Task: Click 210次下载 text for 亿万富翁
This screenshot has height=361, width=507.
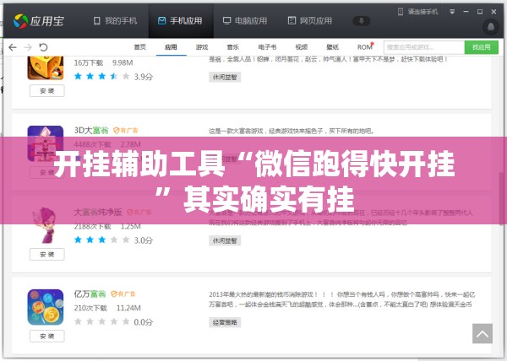Action: [90, 308]
